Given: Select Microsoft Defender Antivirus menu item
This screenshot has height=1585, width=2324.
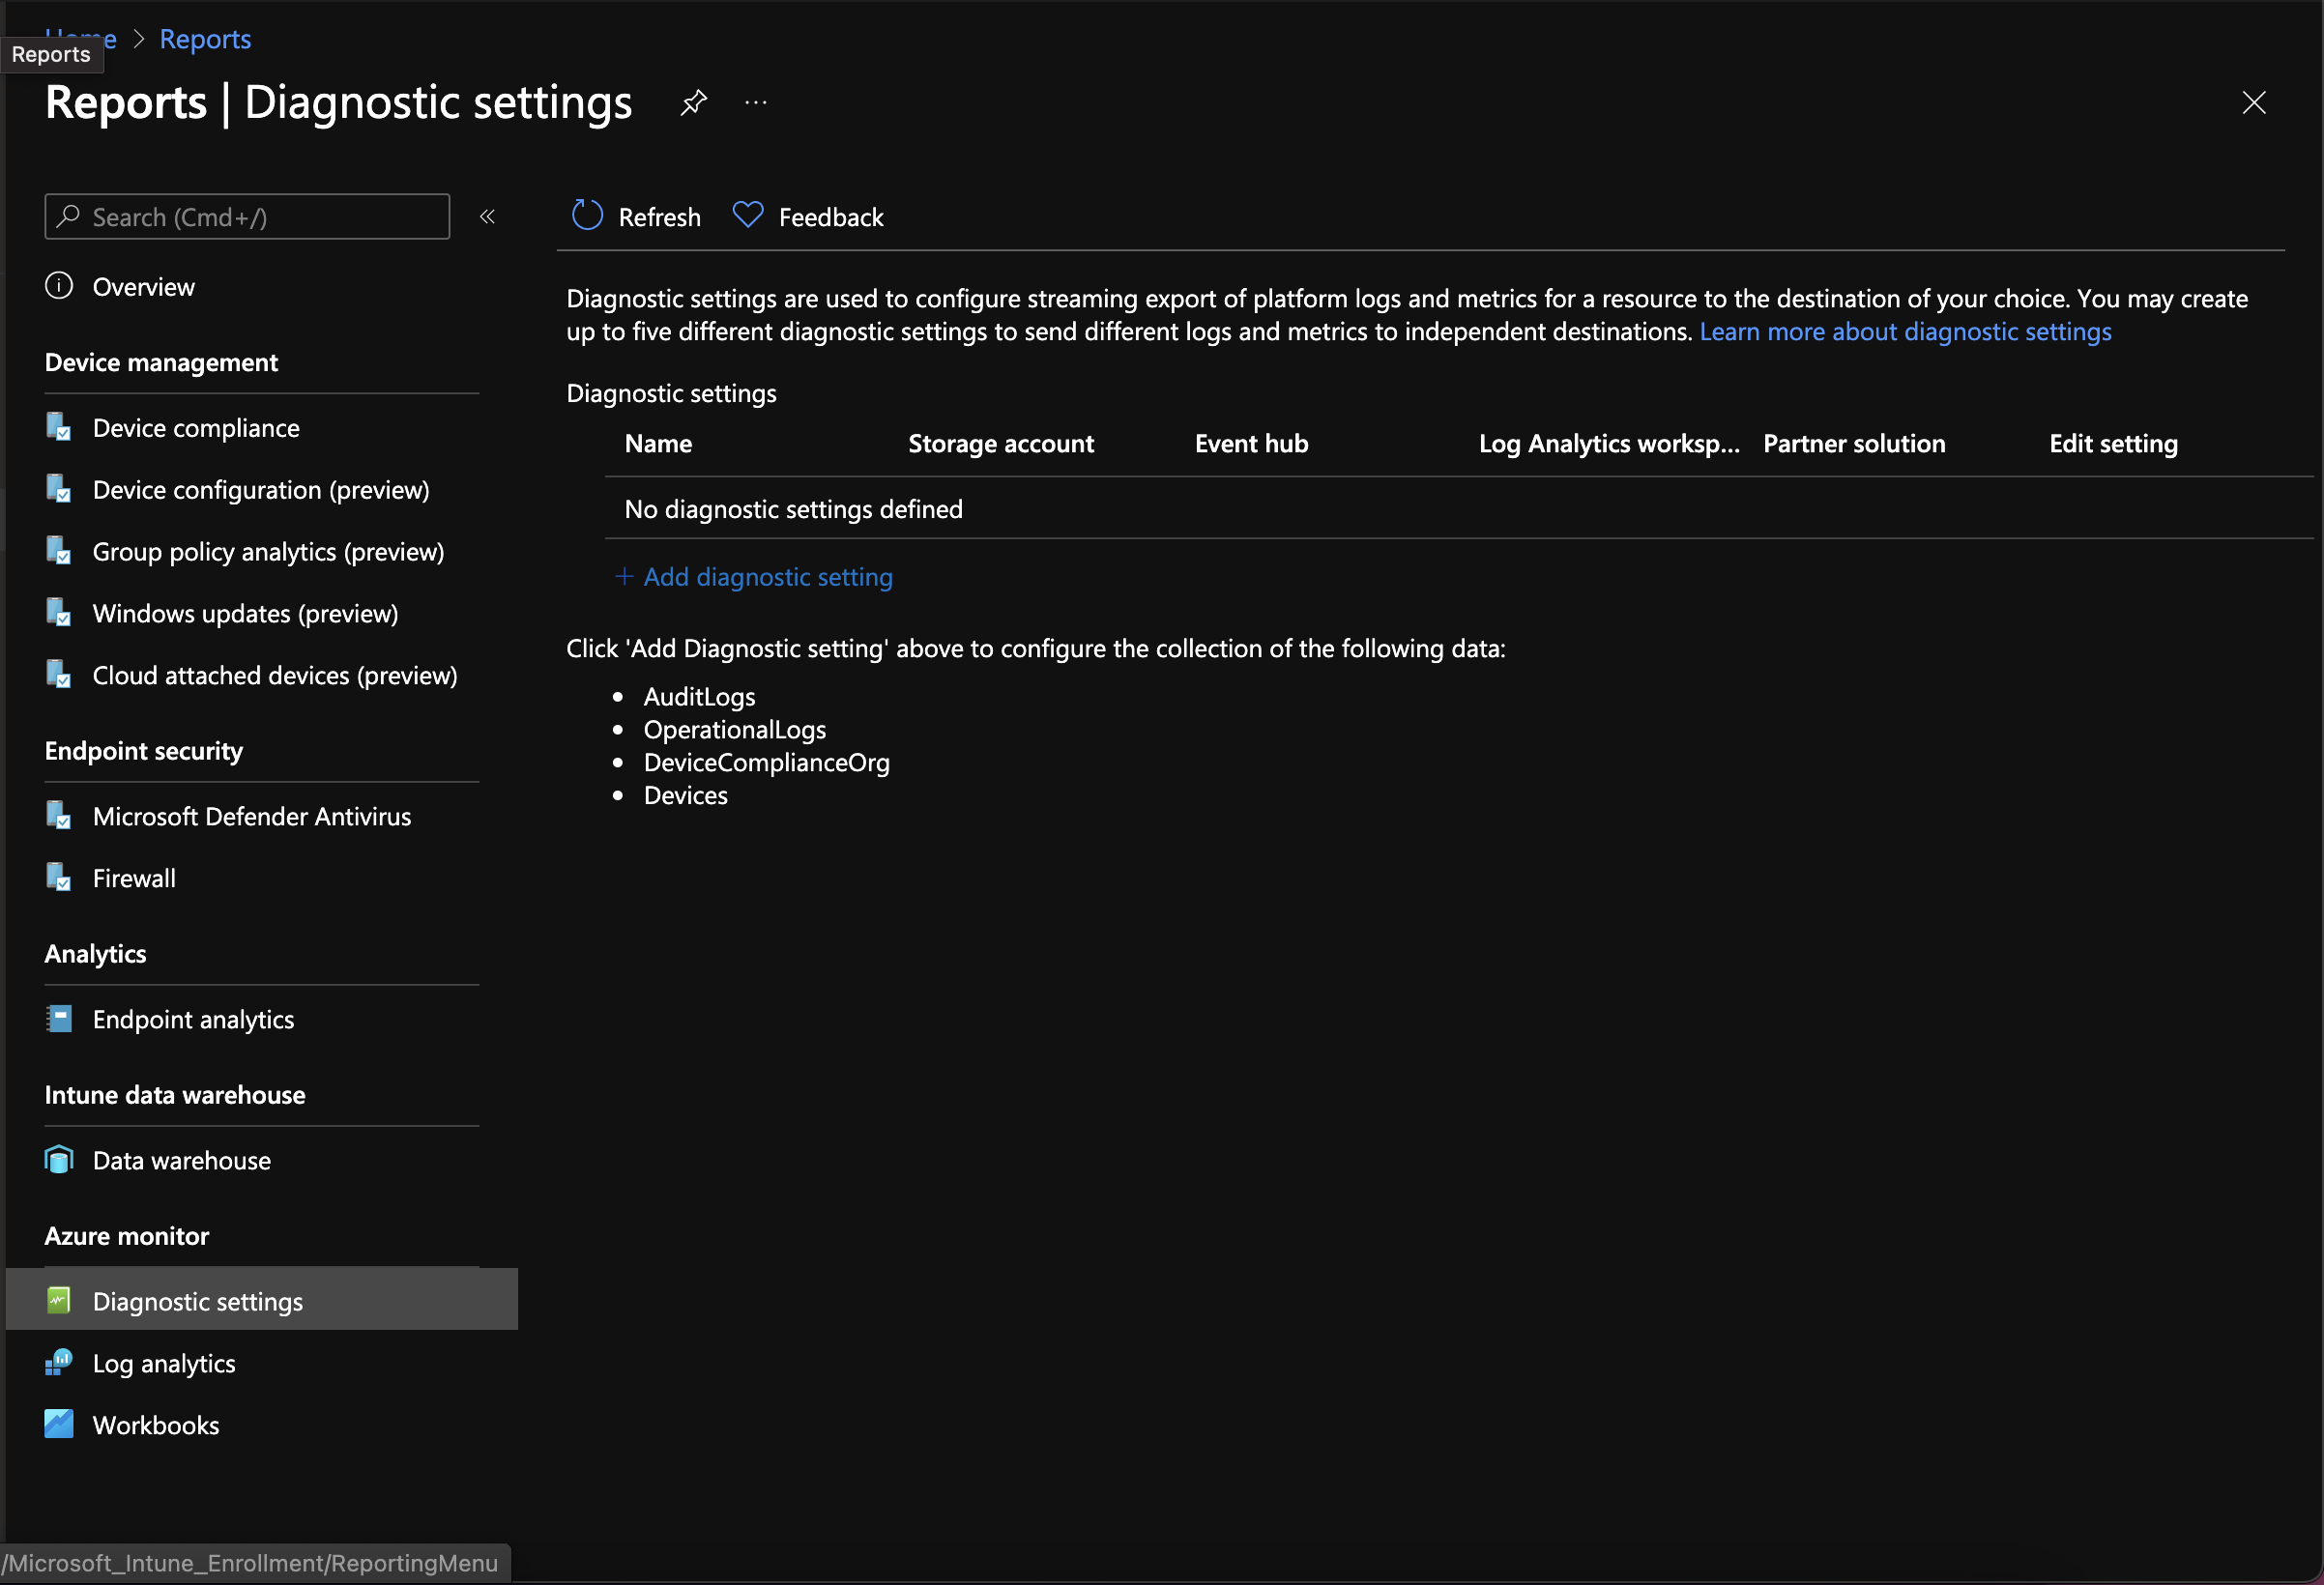Looking at the screenshot, I should click(x=252, y=816).
